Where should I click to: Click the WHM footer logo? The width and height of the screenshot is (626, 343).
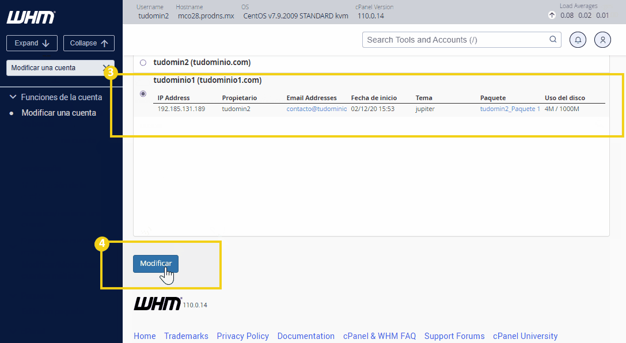point(158,303)
